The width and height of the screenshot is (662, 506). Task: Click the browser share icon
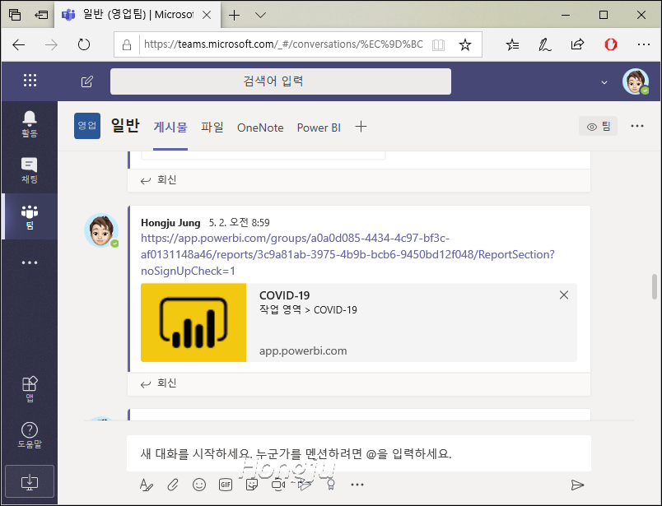click(577, 44)
